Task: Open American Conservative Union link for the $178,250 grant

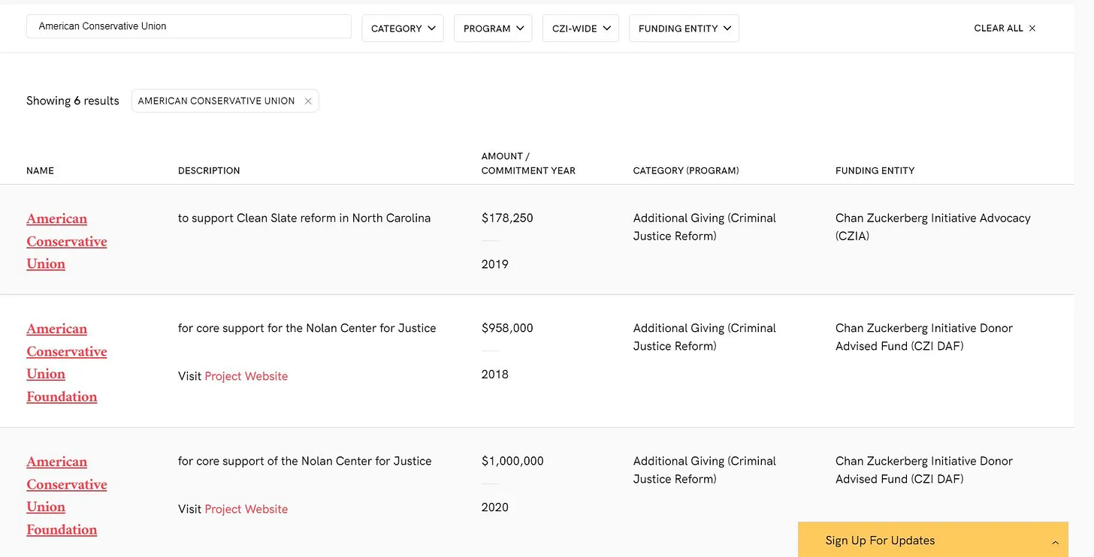Action: click(67, 241)
